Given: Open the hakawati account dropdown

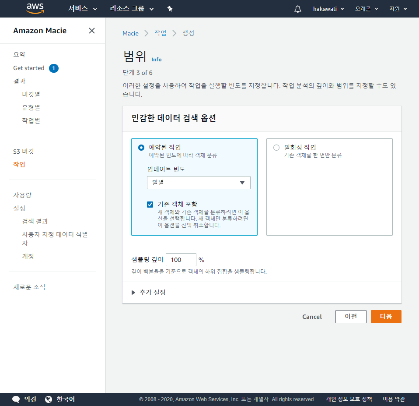Looking at the screenshot, I should (328, 9).
